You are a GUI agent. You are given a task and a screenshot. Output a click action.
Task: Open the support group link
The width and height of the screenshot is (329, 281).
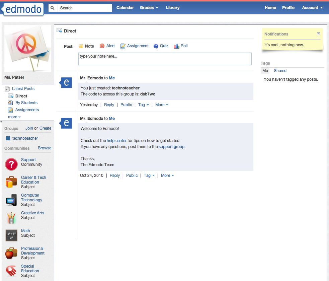(x=172, y=147)
